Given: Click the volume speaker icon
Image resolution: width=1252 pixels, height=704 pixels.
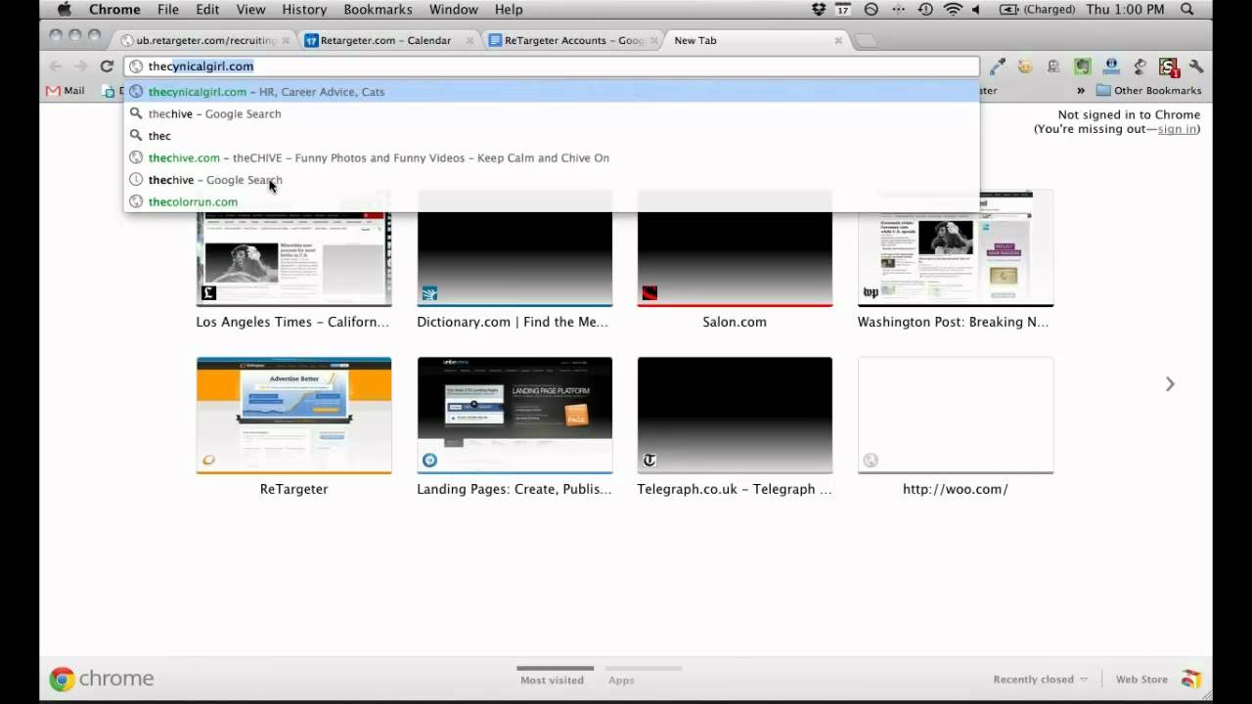Looking at the screenshot, I should 976,10.
